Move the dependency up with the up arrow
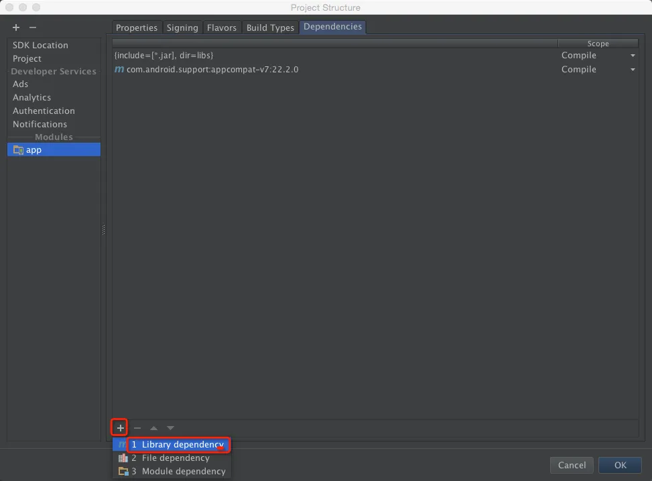This screenshot has width=652, height=481. [154, 428]
